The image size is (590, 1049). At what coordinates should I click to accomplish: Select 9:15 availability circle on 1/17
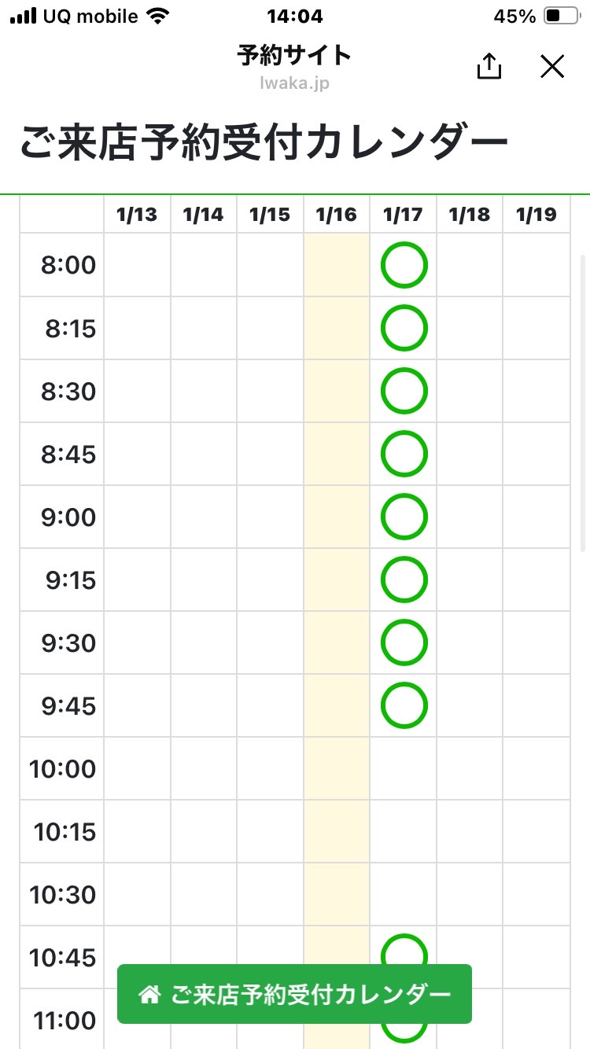[404, 580]
